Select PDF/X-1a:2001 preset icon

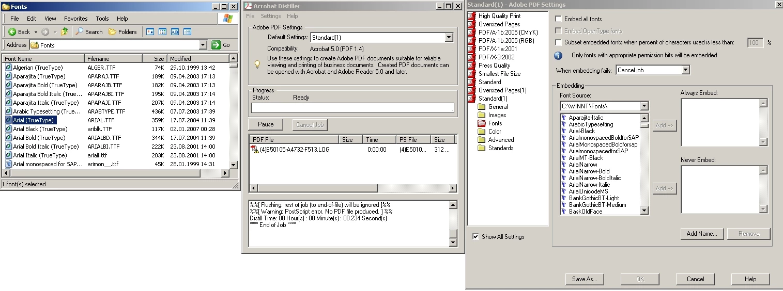pyautogui.click(x=471, y=49)
